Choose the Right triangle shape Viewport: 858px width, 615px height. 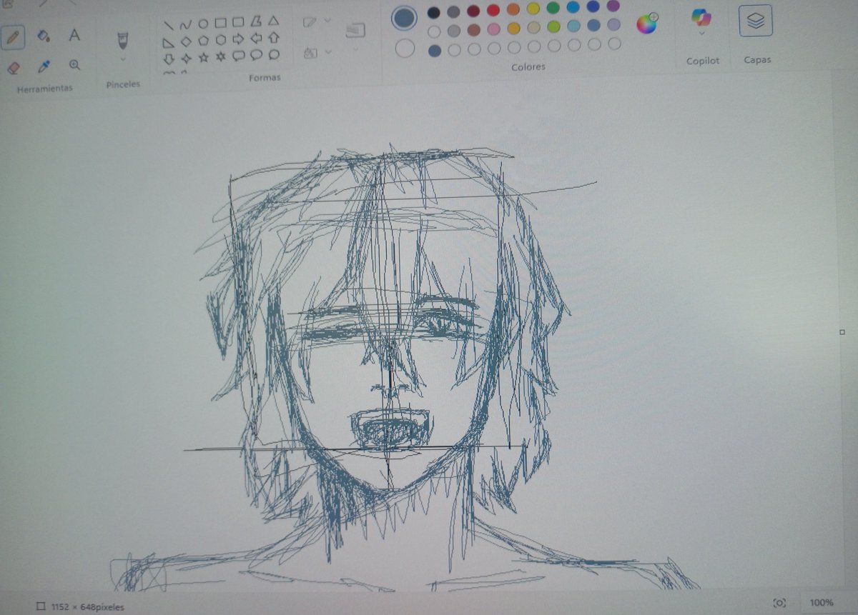pyautogui.click(x=169, y=42)
